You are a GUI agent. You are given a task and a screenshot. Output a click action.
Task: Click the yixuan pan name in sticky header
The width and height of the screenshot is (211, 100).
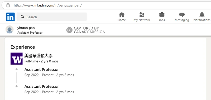[26, 28]
